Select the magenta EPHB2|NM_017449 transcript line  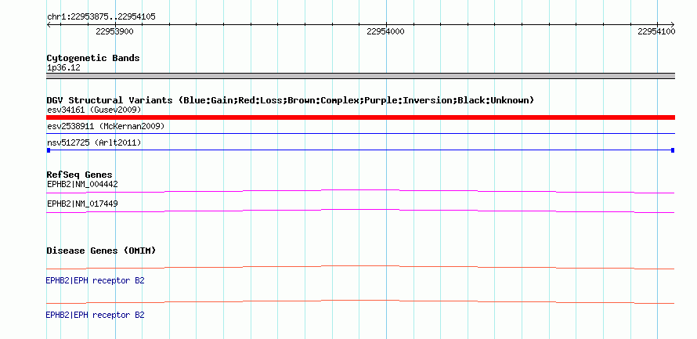coord(360,211)
